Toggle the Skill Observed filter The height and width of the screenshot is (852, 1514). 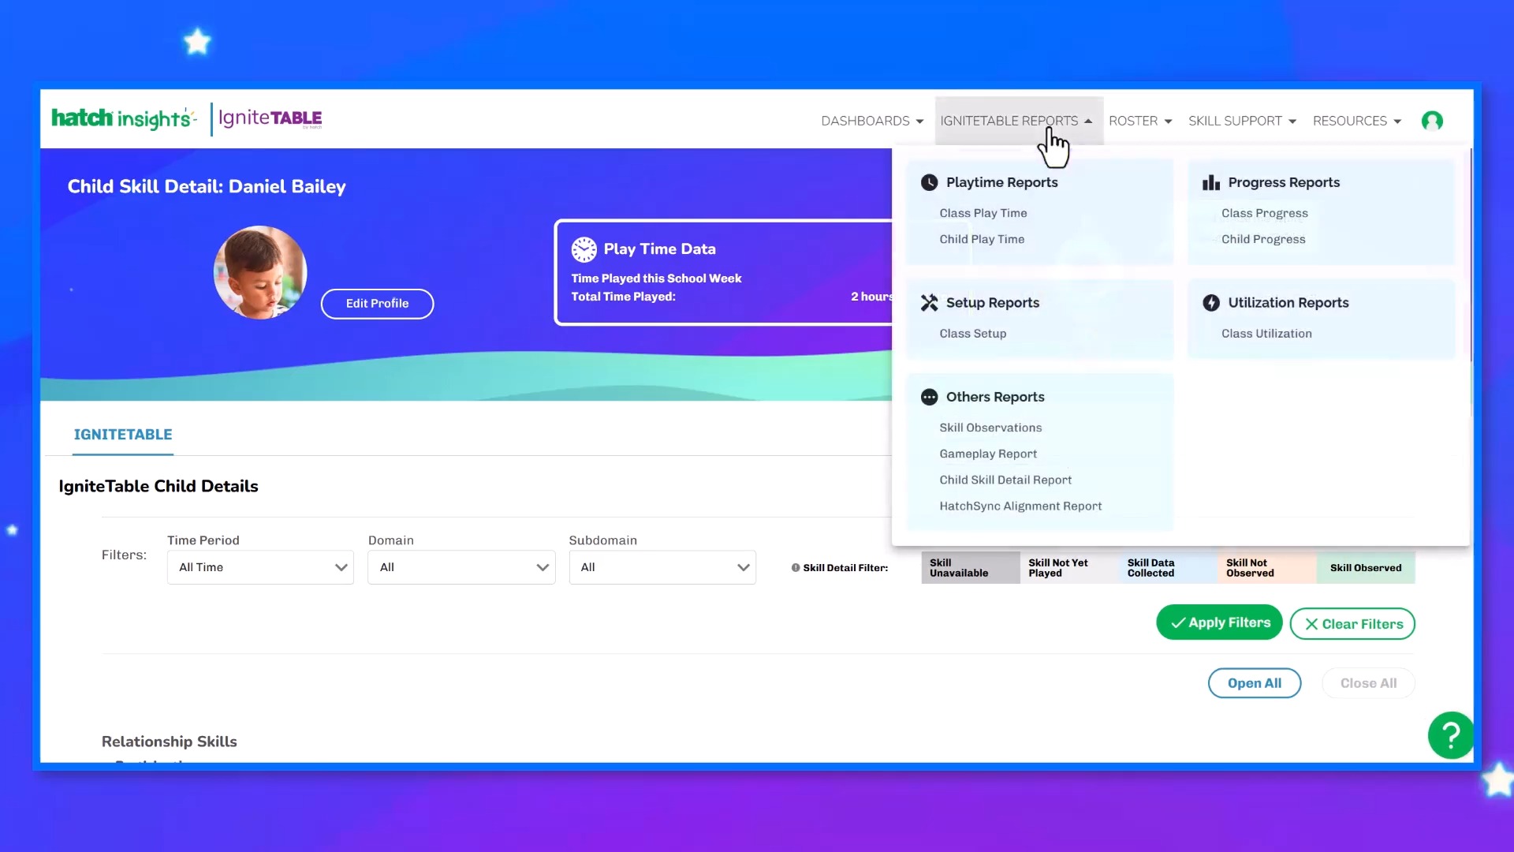tap(1366, 568)
